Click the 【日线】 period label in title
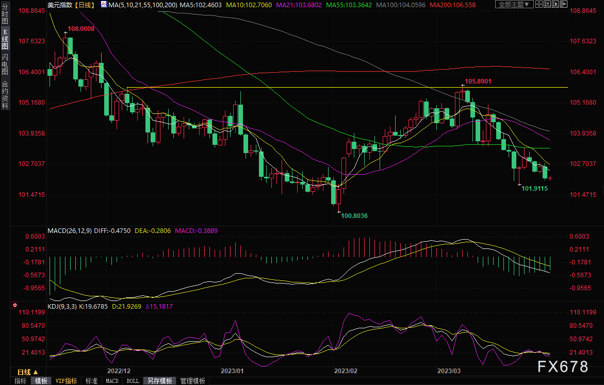Viewport: 604px width, 385px height. tap(84, 5)
